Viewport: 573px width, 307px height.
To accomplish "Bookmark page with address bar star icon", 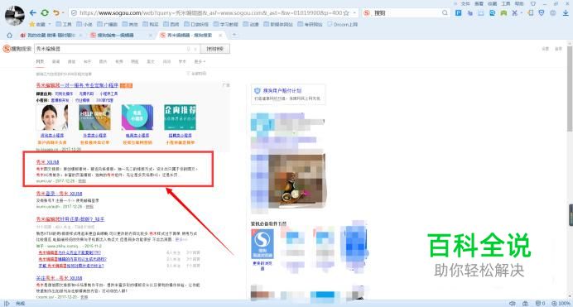I will [346, 12].
